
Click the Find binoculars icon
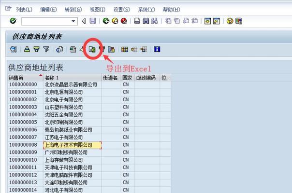coord(146,21)
